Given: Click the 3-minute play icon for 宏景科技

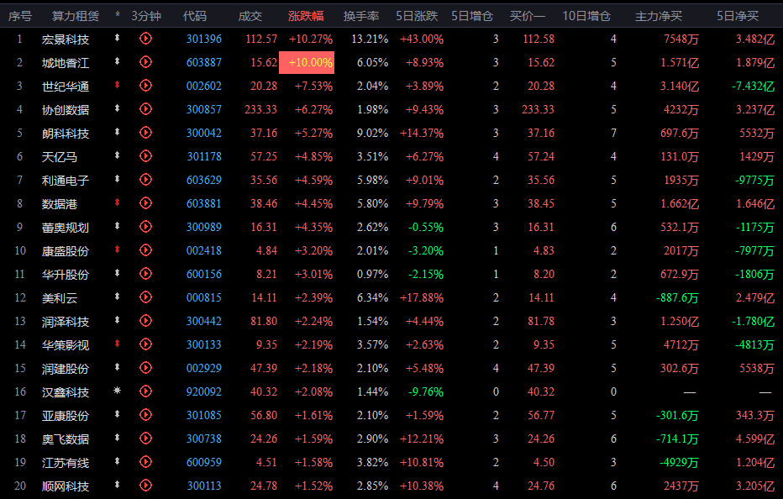Looking at the screenshot, I should coord(145,39).
